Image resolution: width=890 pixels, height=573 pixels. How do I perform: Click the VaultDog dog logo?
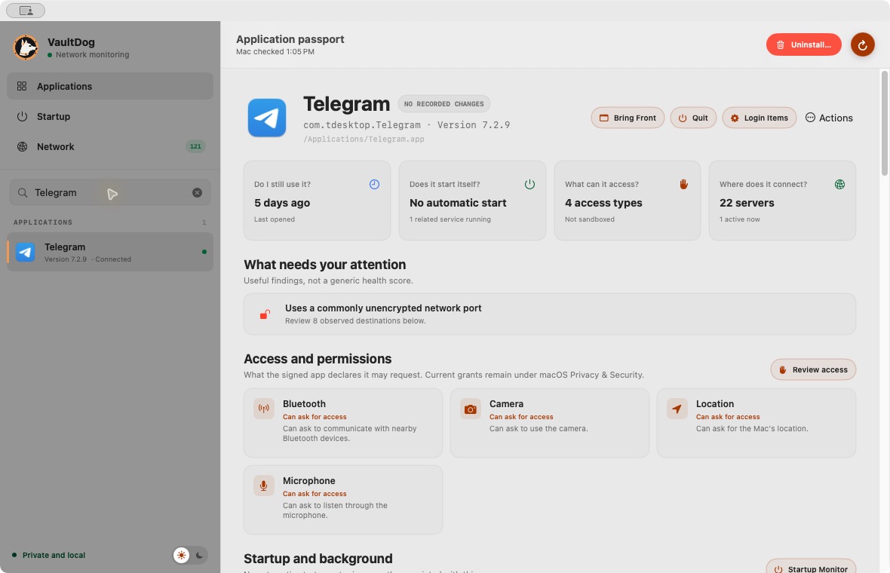click(x=26, y=47)
